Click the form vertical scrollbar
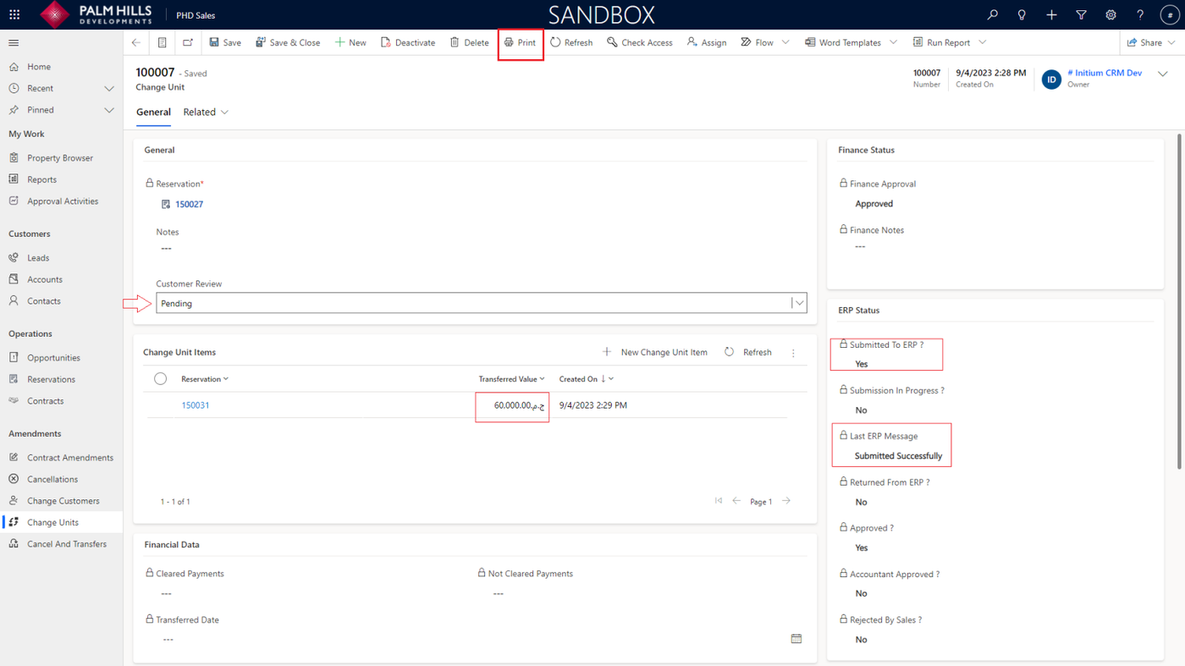This screenshot has width=1185, height=666. pyautogui.click(x=1180, y=300)
